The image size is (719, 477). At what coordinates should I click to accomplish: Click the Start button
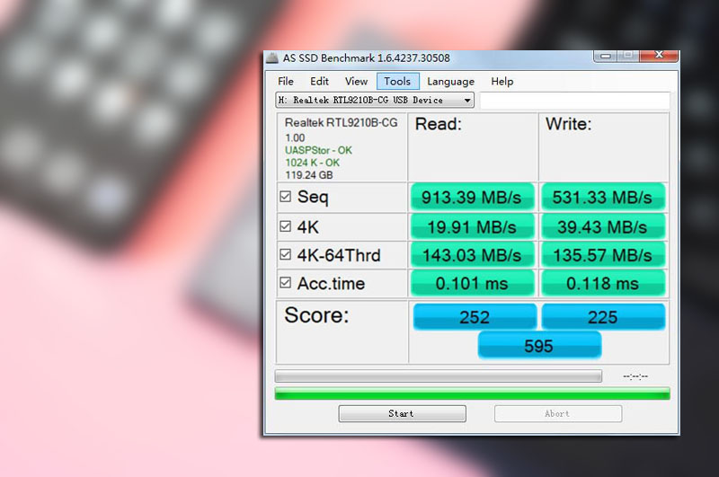(402, 413)
